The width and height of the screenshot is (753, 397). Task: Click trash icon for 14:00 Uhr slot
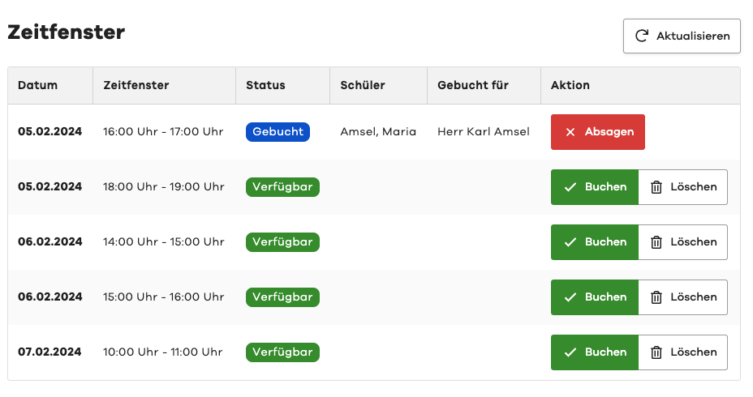click(x=656, y=242)
